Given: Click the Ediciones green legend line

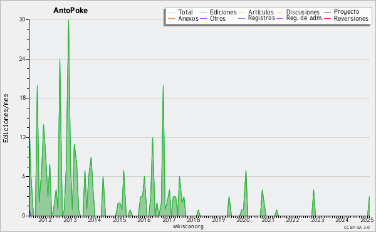Looking at the screenshot, I should 203,13.
